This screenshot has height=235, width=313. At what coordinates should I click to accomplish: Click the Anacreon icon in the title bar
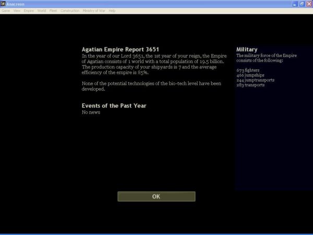click(4, 4)
